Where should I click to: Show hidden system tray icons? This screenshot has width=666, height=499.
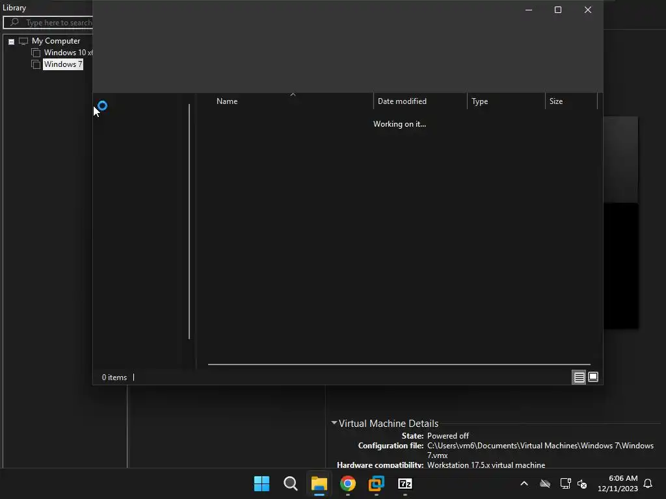[x=524, y=483]
